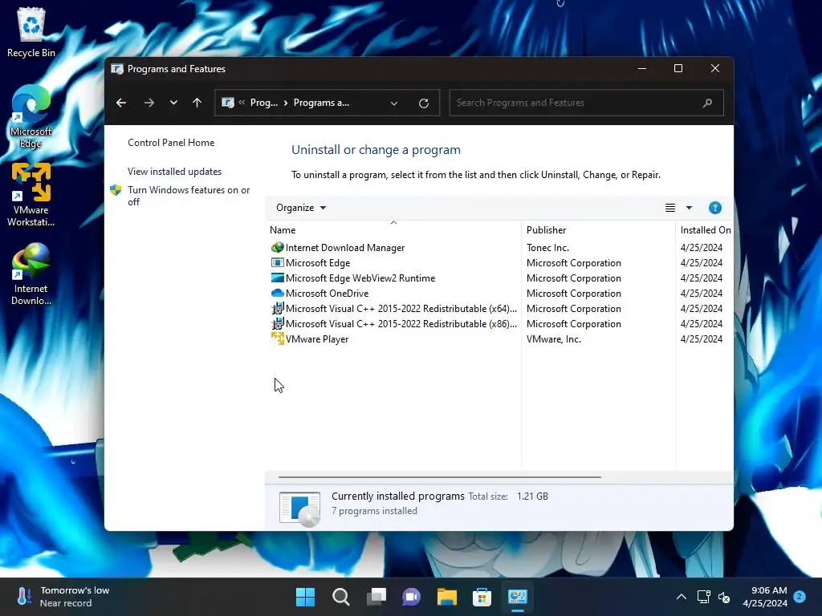Click the search magnifier icon in window
The height and width of the screenshot is (616, 822).
(707, 103)
